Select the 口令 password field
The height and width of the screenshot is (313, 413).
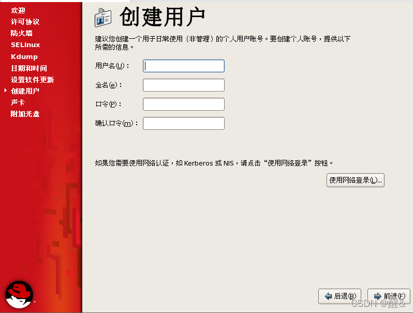(x=184, y=104)
